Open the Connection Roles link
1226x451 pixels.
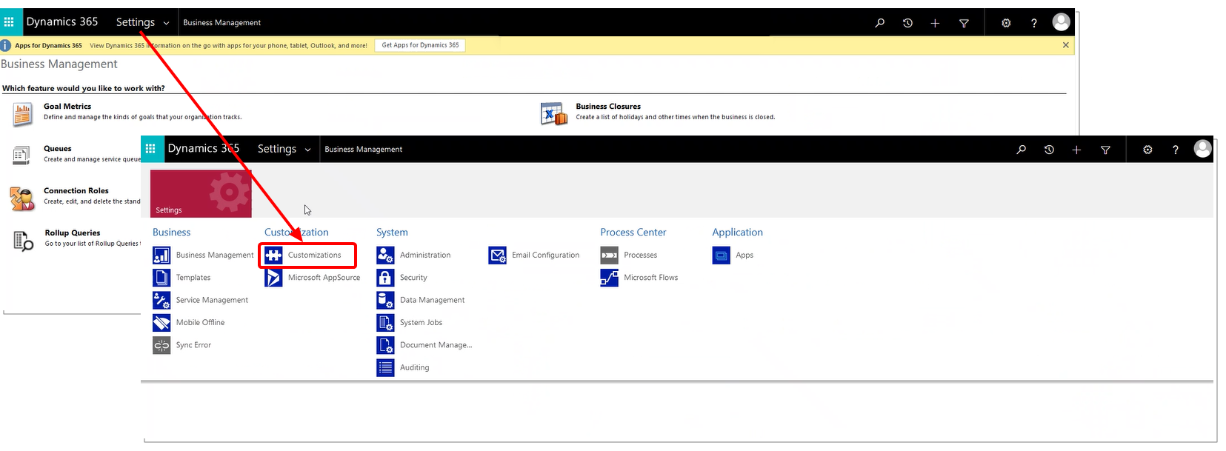pos(76,191)
